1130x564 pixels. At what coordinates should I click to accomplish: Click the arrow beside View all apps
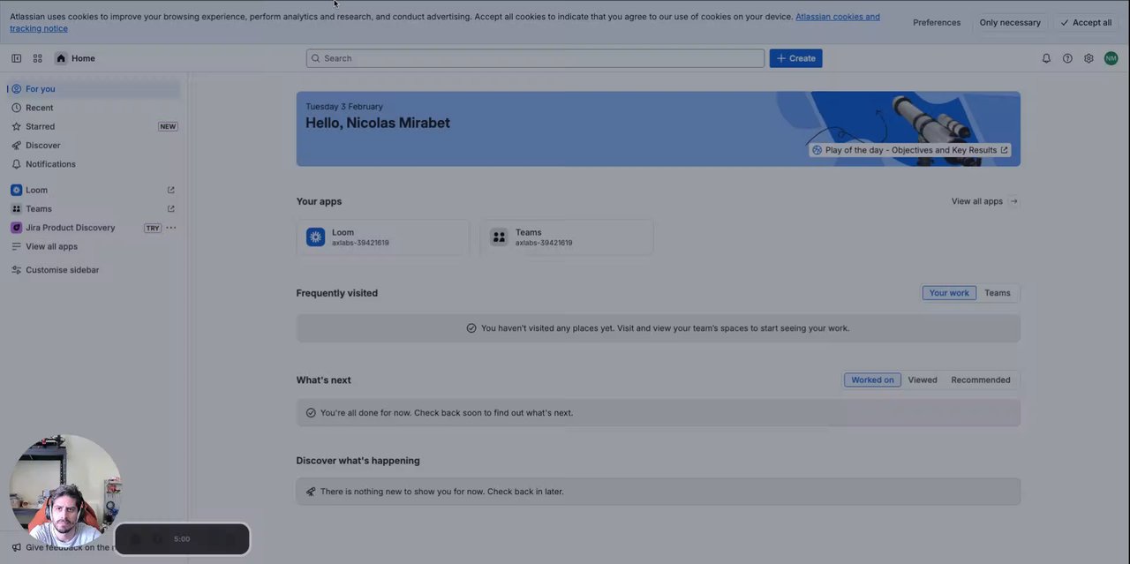click(1013, 201)
